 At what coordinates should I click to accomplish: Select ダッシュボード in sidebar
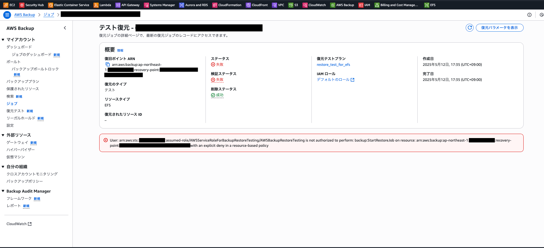point(19,47)
